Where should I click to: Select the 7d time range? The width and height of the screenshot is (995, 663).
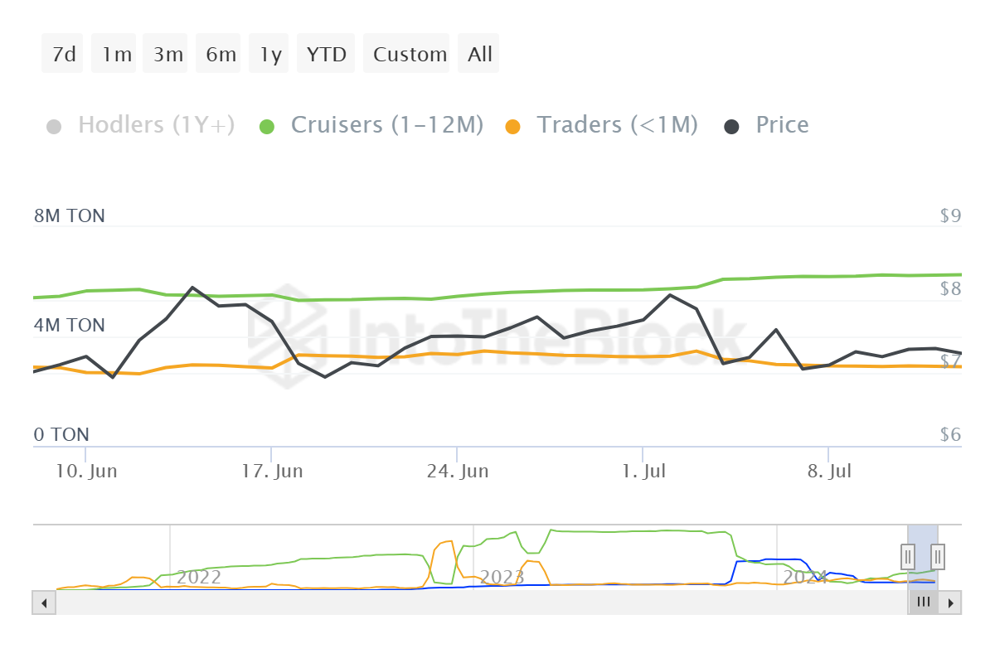63,55
